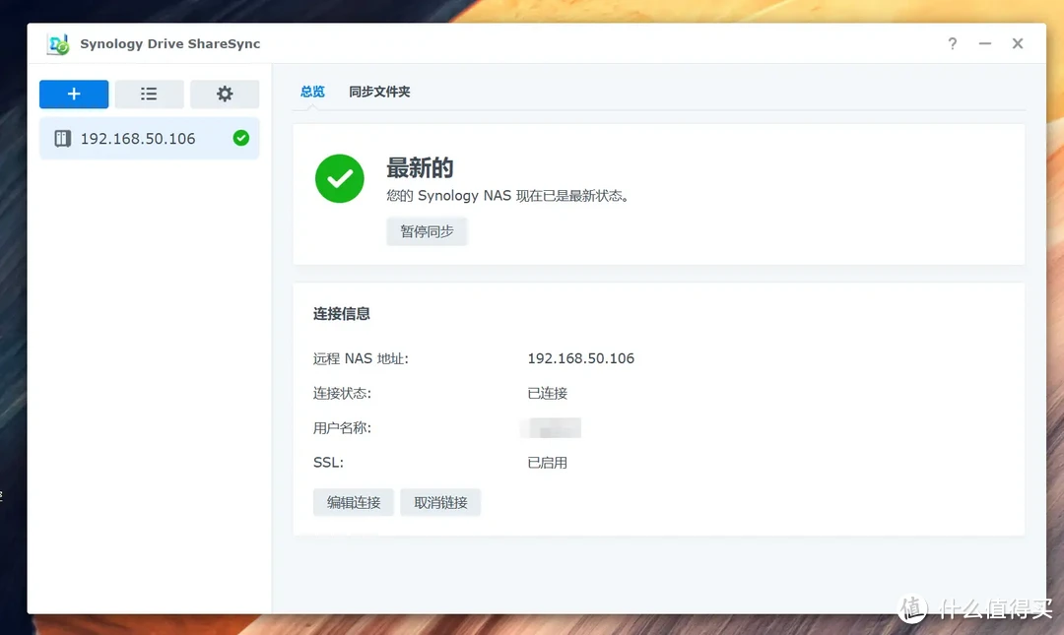Stay on the 总览 tab
The width and height of the screenshot is (1064, 635).
point(312,91)
